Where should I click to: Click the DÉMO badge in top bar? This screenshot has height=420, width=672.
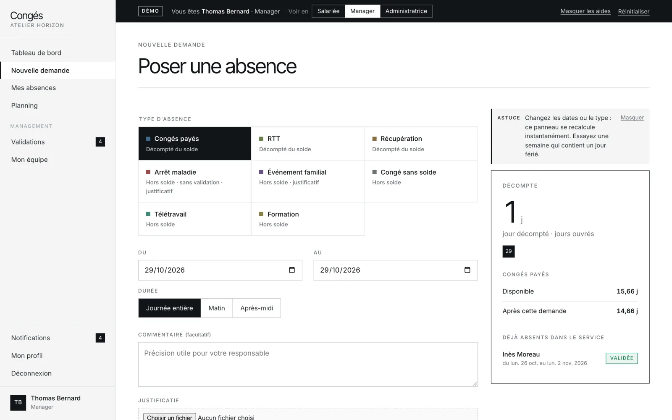(150, 11)
